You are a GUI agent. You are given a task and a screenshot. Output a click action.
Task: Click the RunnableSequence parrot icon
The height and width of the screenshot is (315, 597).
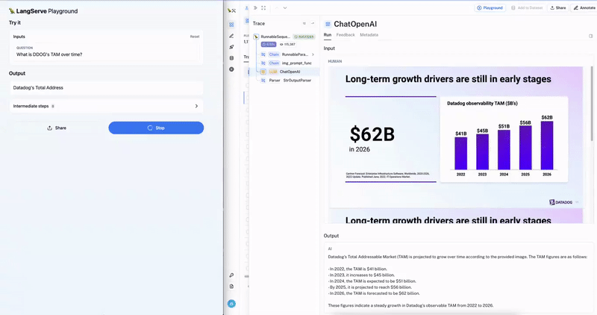pyautogui.click(x=256, y=37)
